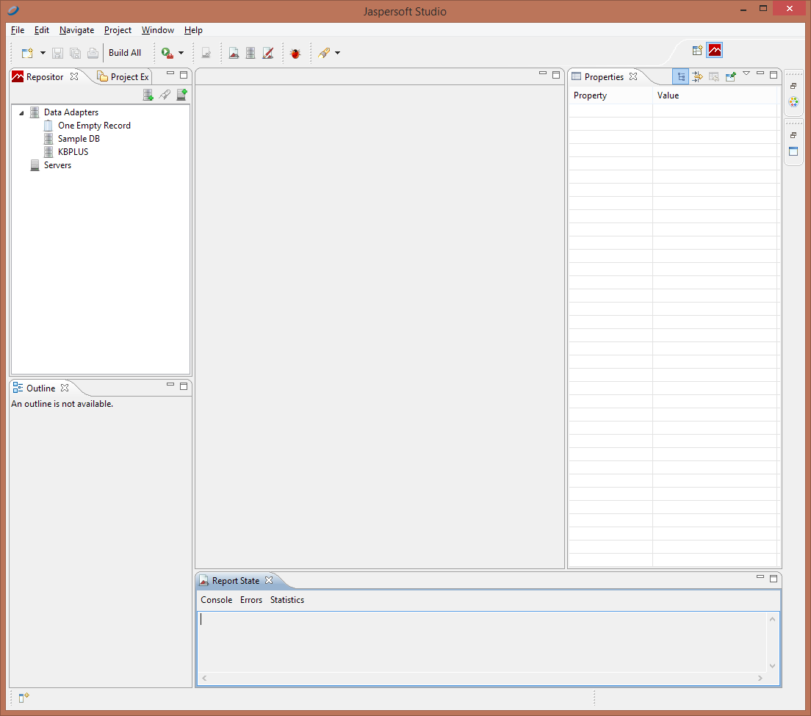811x716 pixels.
Task: Toggle Show Advanced Properties in the Properties view
Action: (x=697, y=77)
